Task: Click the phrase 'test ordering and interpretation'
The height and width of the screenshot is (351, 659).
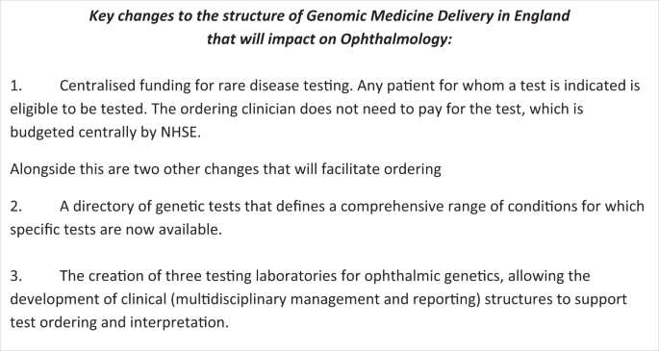Action: pyautogui.click(x=117, y=322)
